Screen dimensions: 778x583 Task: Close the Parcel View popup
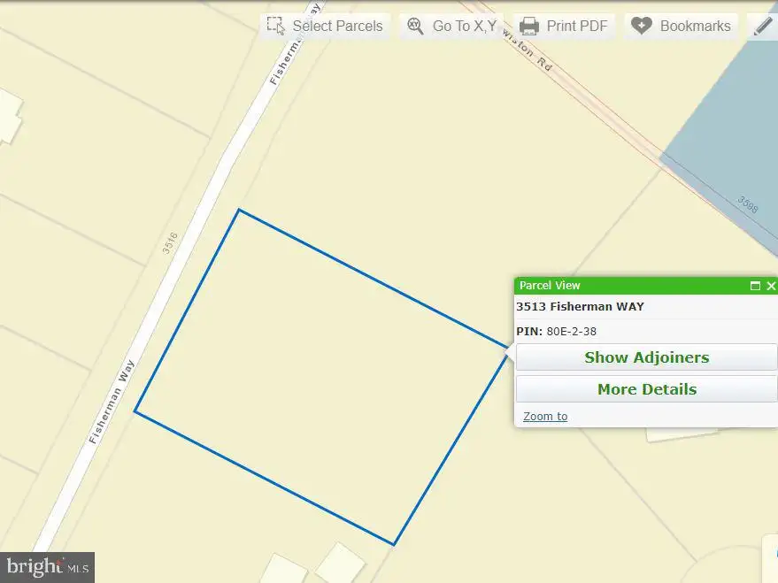771,286
